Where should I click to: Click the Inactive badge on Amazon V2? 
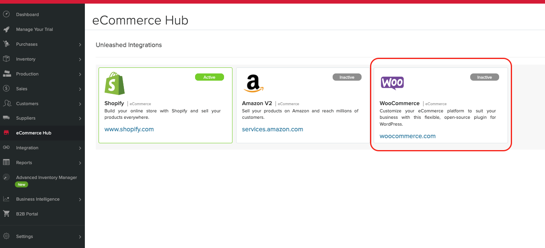(x=347, y=77)
